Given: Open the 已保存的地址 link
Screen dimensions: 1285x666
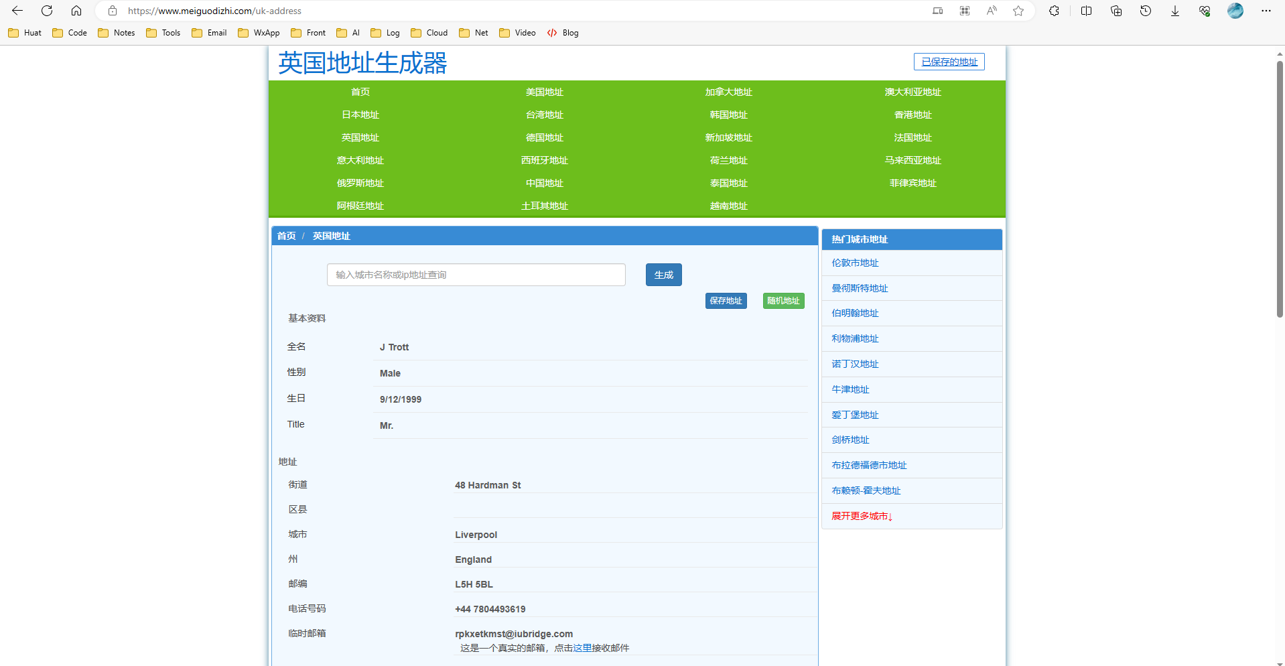Looking at the screenshot, I should point(949,62).
